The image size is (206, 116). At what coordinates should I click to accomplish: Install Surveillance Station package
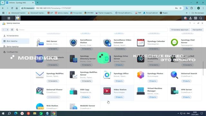[87, 49]
